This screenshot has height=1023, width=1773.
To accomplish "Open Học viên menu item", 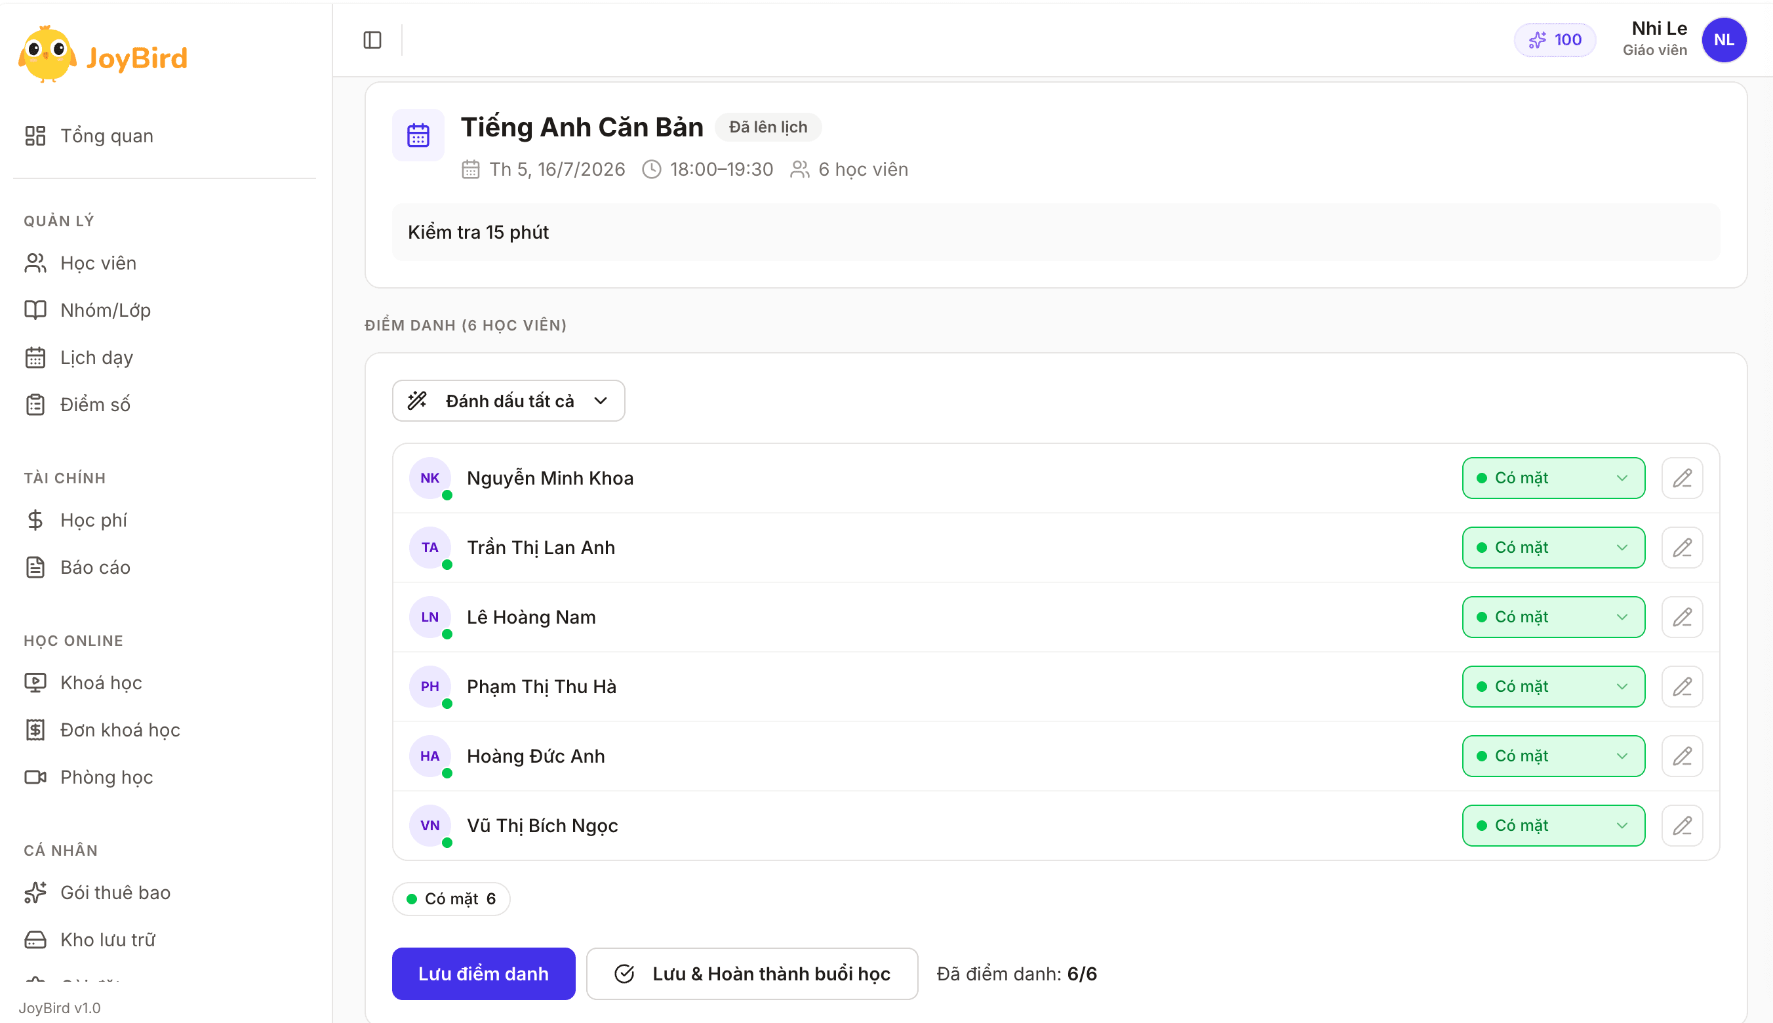I will pos(98,263).
